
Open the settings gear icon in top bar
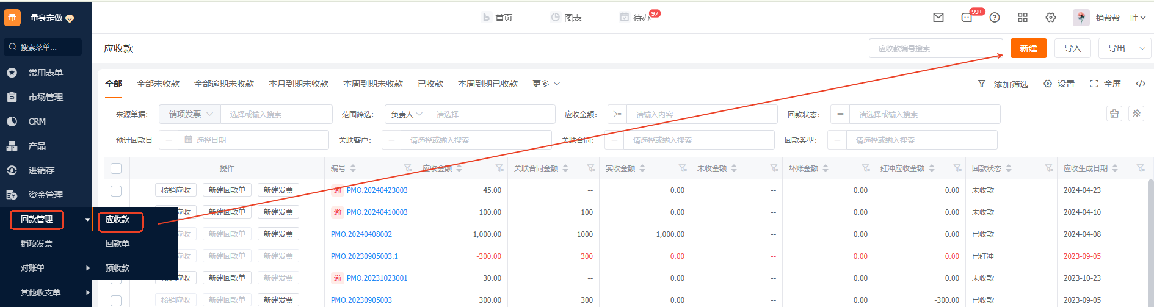tap(1051, 18)
